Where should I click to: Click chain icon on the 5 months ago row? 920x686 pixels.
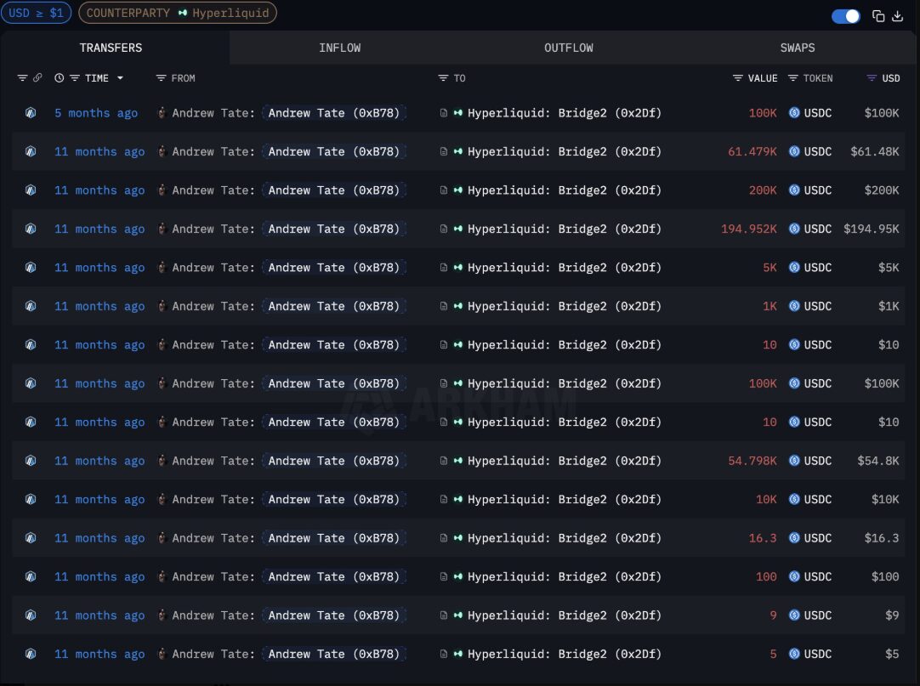tap(31, 113)
